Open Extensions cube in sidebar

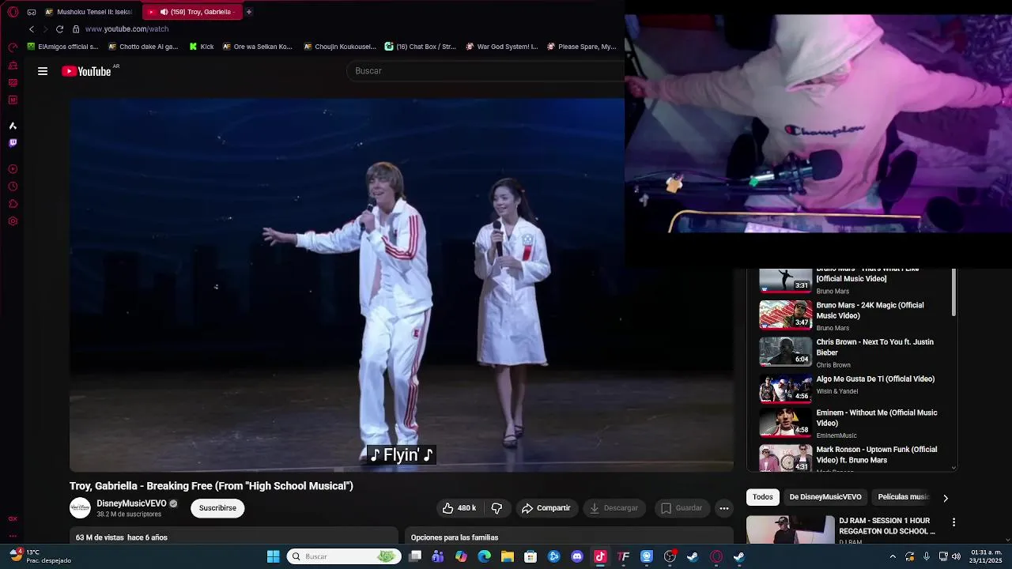(x=13, y=204)
